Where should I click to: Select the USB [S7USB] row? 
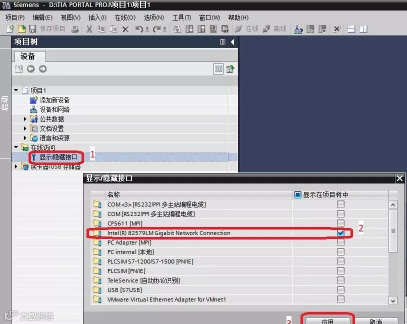pos(239,289)
